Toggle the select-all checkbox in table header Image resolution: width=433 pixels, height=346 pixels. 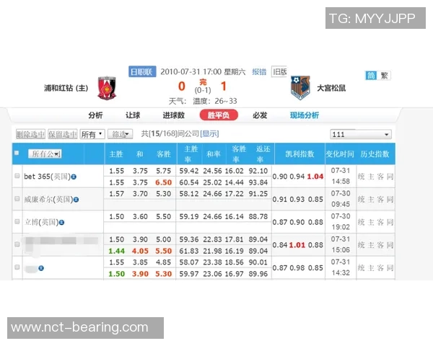[x=17, y=154]
